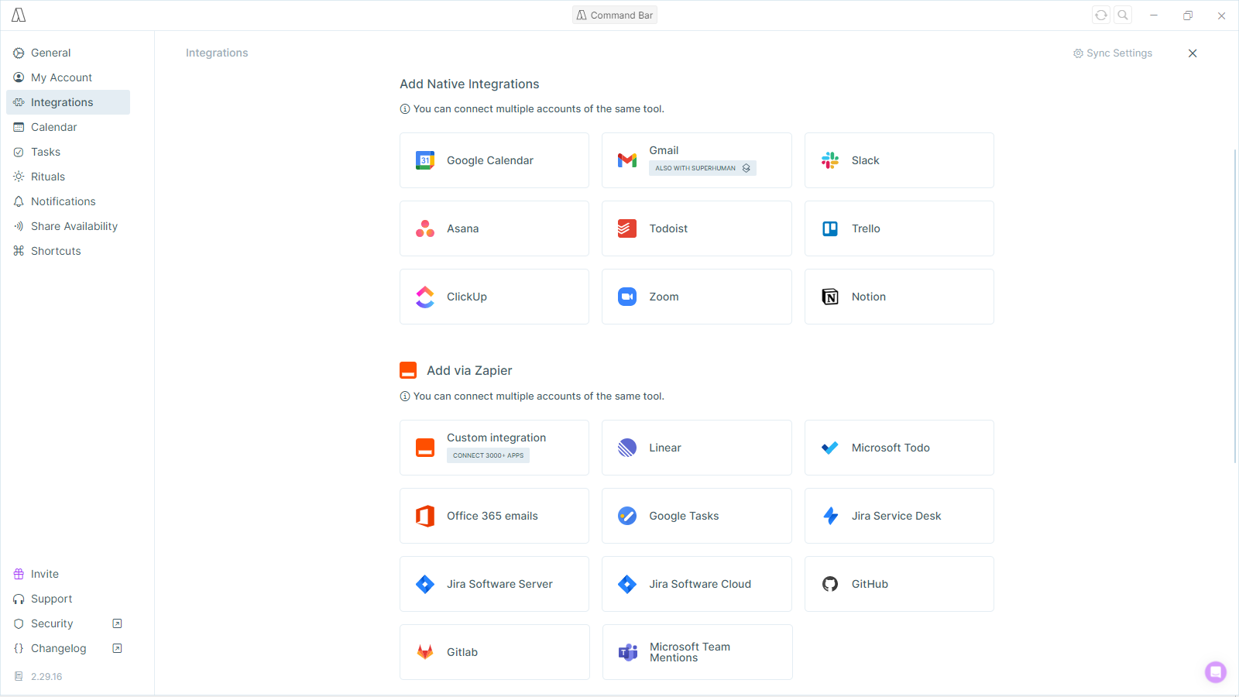Click the version number 2.29.16
Screen dimensions: 1239x697
pos(46,676)
